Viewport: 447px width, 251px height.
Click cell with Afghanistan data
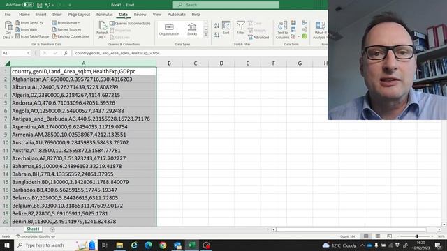84,79
